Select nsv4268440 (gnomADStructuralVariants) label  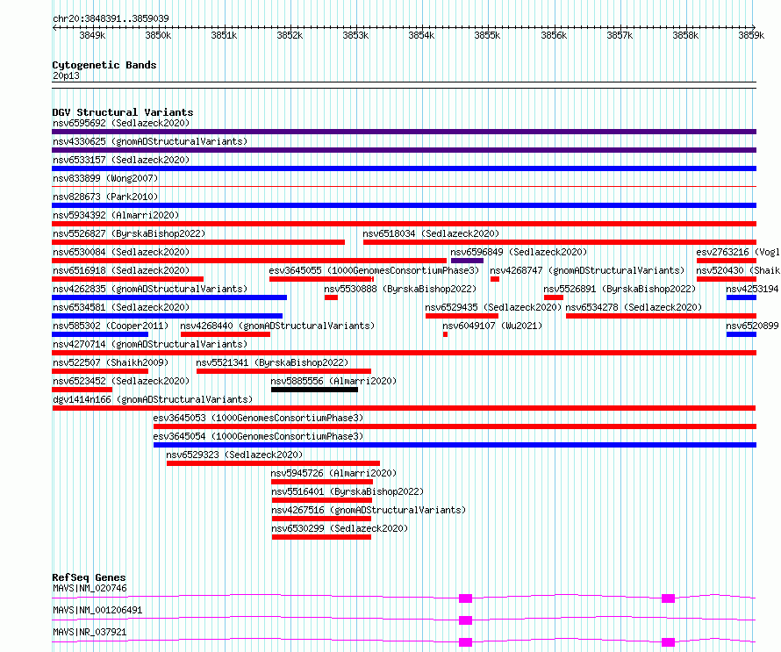pyautogui.click(x=277, y=326)
